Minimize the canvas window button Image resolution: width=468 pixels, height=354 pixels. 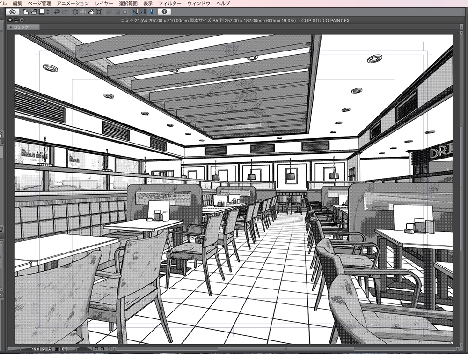pos(16,20)
